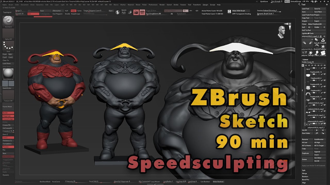Move subtool up with arrow button

pos(317,130)
